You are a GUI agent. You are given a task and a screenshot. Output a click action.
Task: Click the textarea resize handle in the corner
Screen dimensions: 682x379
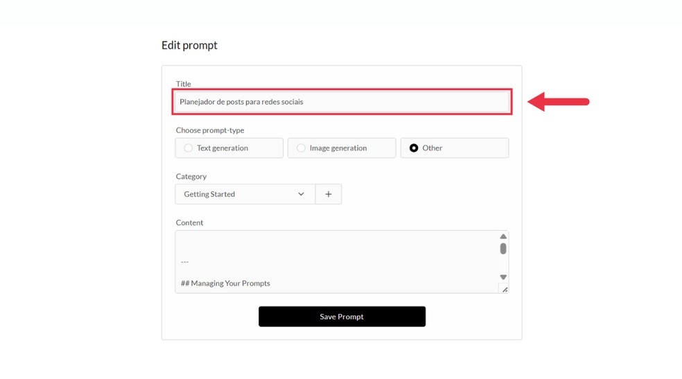point(505,289)
